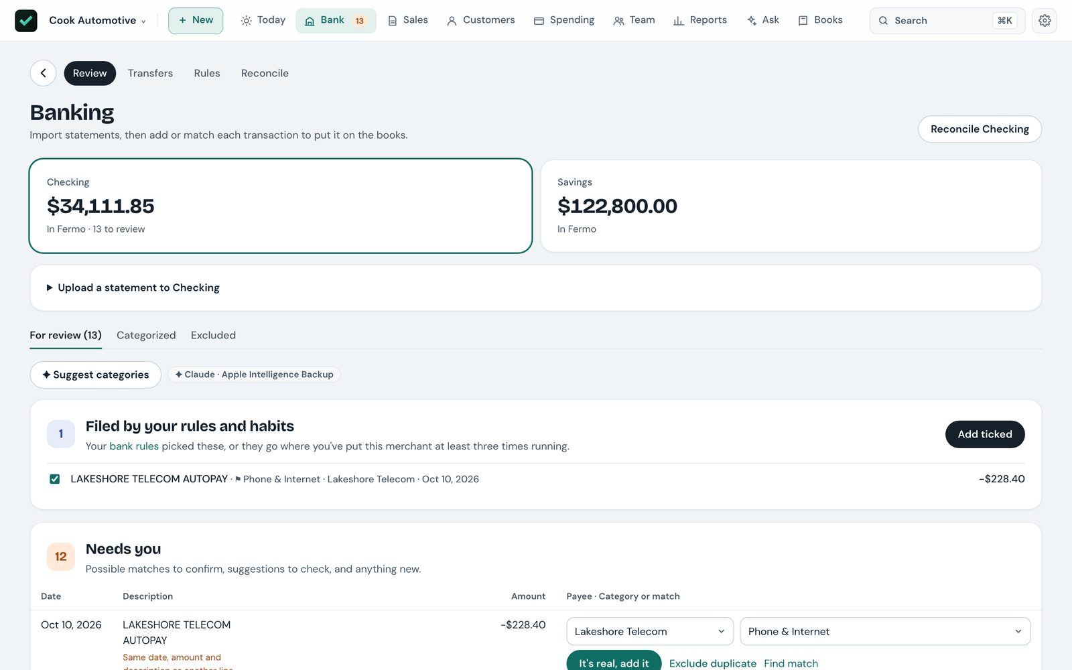Select the Checking account card
This screenshot has height=670, width=1072.
tap(281, 206)
